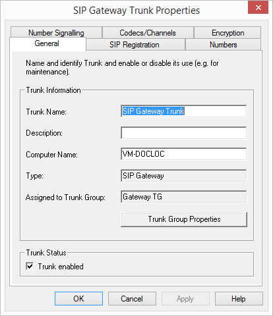The height and width of the screenshot is (316, 273).
Task: Click the Computer Name field showing VM-DOCLOC
Action: coord(184,154)
